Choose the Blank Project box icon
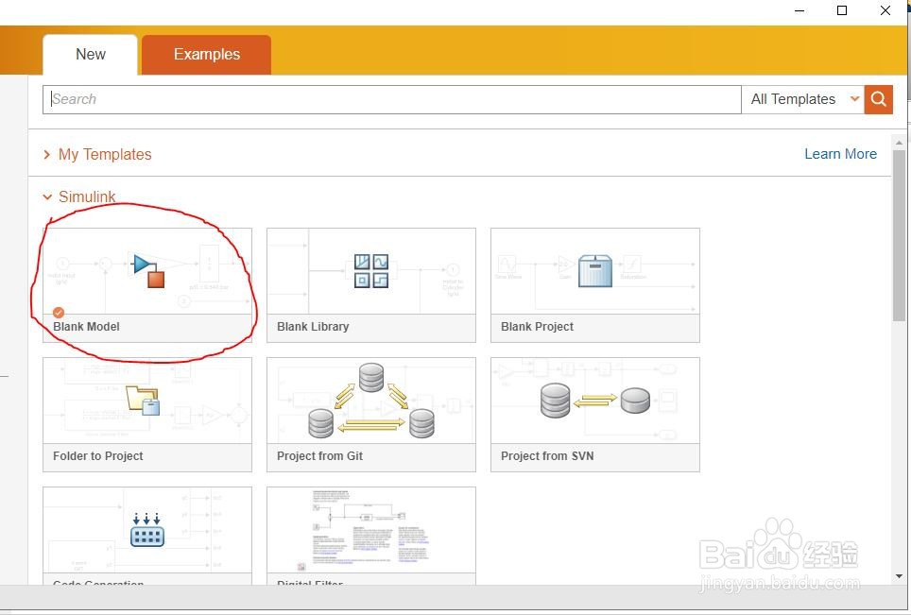Screen dimensions: 911x615 pyautogui.click(x=595, y=270)
